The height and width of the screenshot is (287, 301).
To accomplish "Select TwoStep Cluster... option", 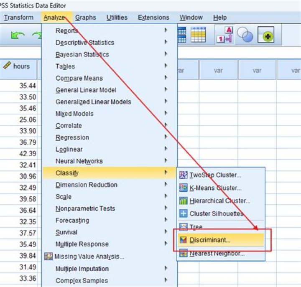I will pyautogui.click(x=221, y=175).
